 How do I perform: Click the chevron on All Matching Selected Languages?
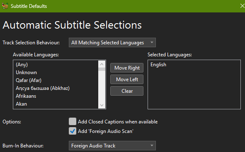(152, 42)
